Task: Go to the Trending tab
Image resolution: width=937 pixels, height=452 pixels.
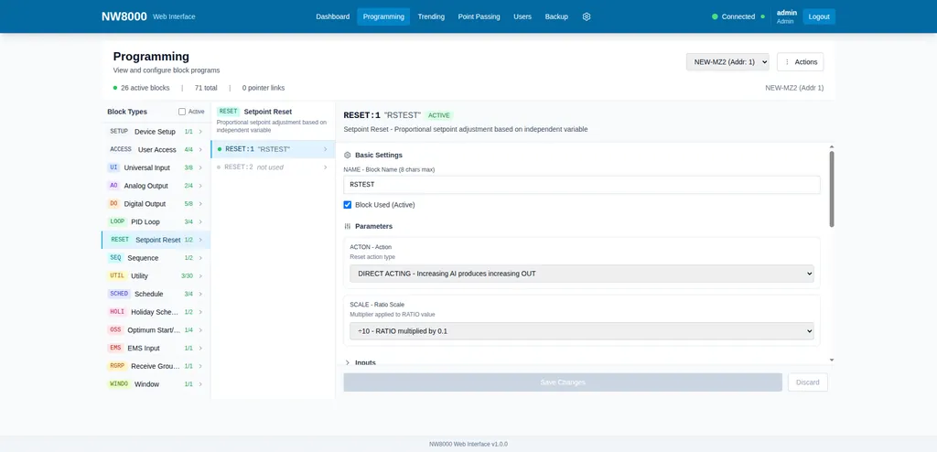Action: [431, 16]
